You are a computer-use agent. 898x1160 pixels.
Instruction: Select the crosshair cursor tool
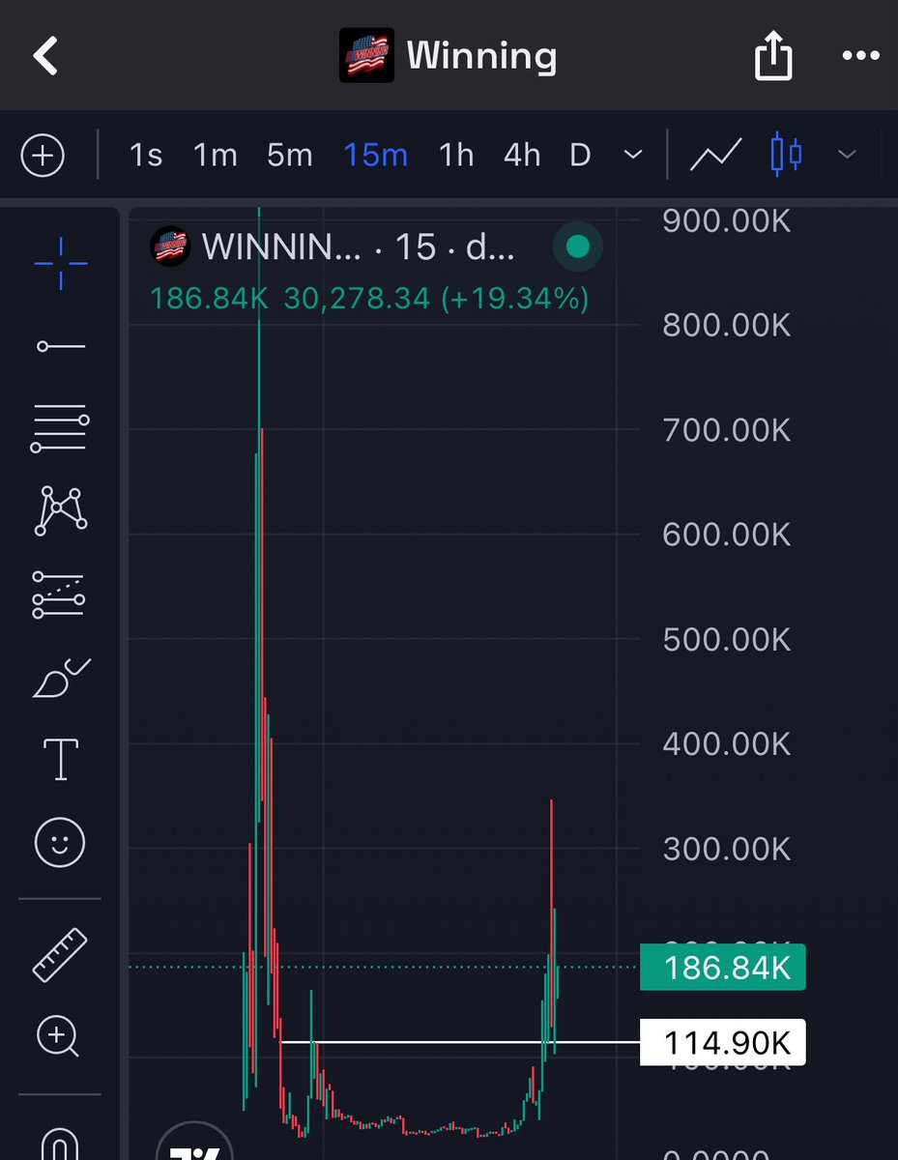click(60, 262)
